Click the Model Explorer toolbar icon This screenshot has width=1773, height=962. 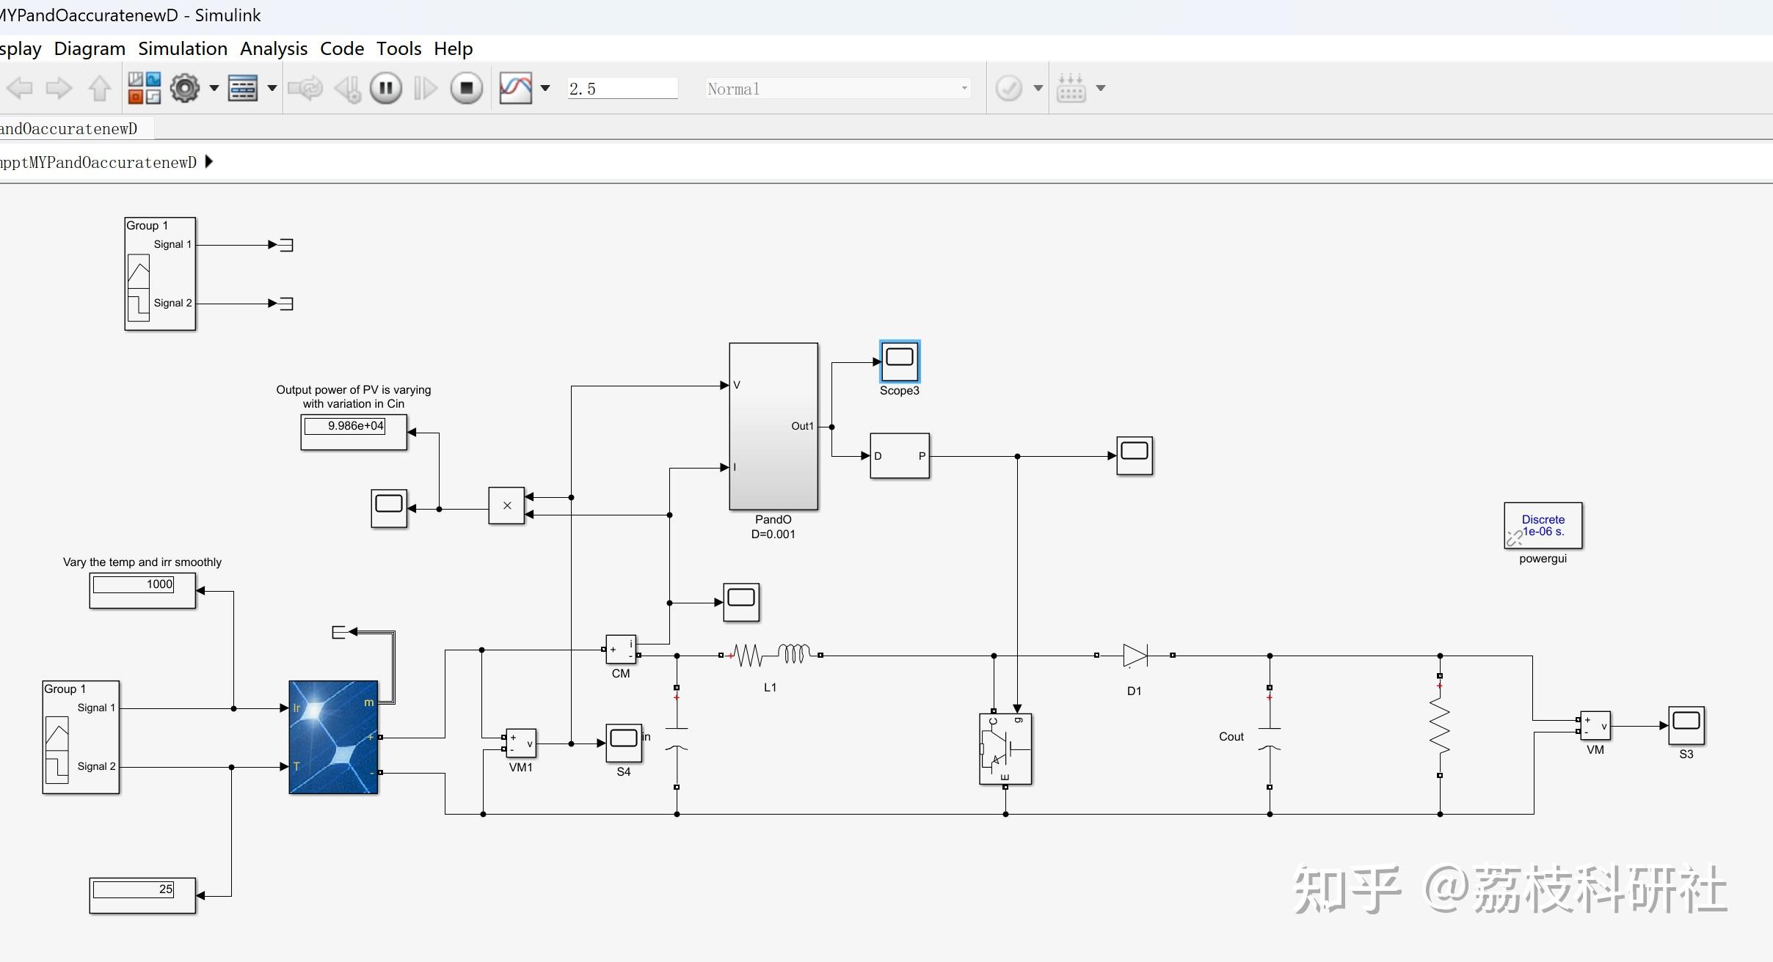pyautogui.click(x=243, y=88)
